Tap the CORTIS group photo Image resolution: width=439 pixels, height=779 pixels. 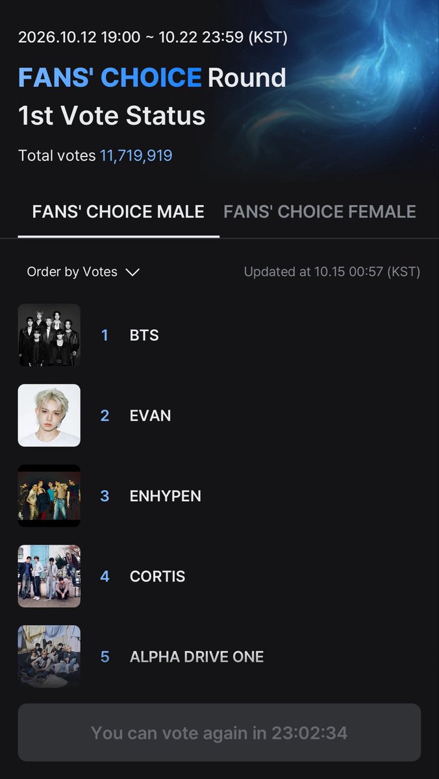[49, 576]
